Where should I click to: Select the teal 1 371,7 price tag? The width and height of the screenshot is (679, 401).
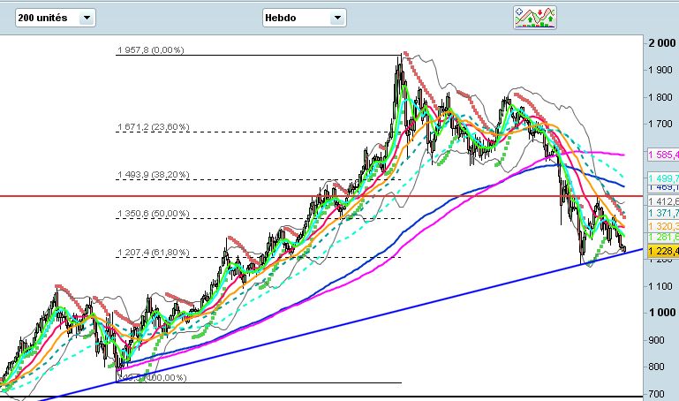662,214
